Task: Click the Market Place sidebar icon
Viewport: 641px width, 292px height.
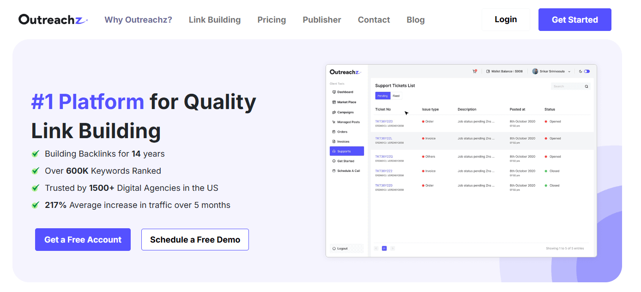Action: [334, 102]
